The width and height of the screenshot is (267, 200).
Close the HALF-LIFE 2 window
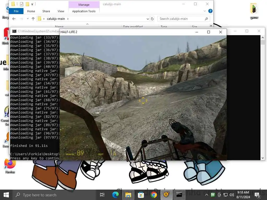point(221,32)
